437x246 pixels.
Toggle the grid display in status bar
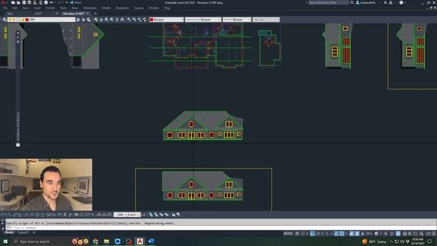click(x=297, y=234)
